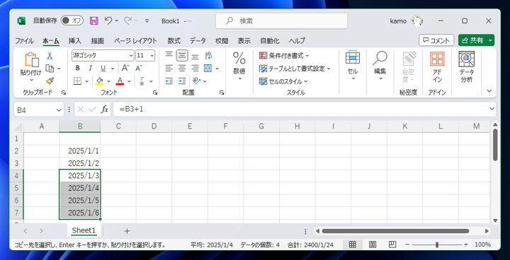Switch to Normal view in status bar
The height and width of the screenshot is (260, 510).
tap(352, 244)
